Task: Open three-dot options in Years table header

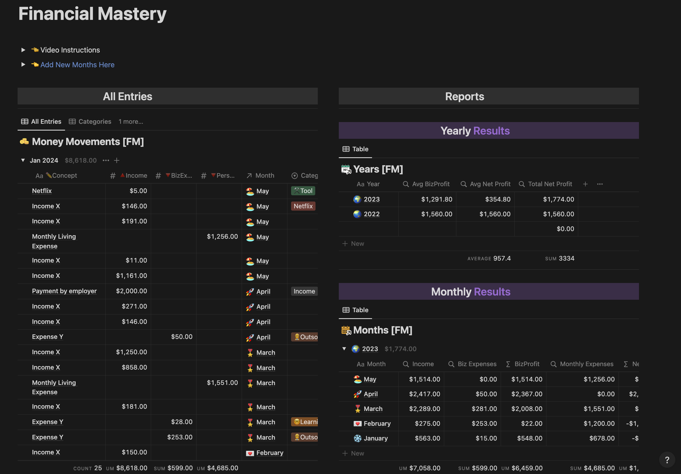Action: 600,184
